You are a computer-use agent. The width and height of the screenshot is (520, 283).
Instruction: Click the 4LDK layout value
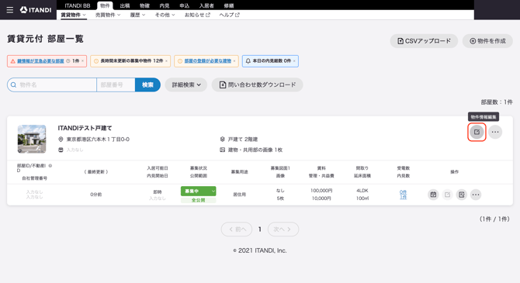point(362,191)
